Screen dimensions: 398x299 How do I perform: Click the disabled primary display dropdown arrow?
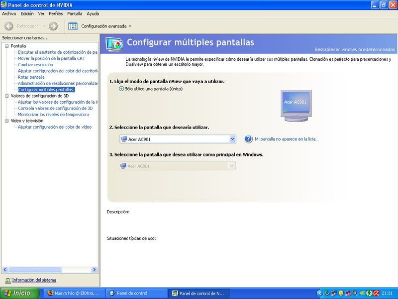[x=231, y=166]
